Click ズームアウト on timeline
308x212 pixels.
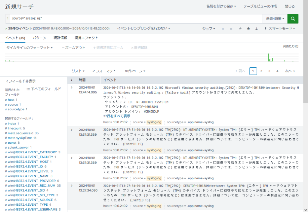[x=73, y=48]
